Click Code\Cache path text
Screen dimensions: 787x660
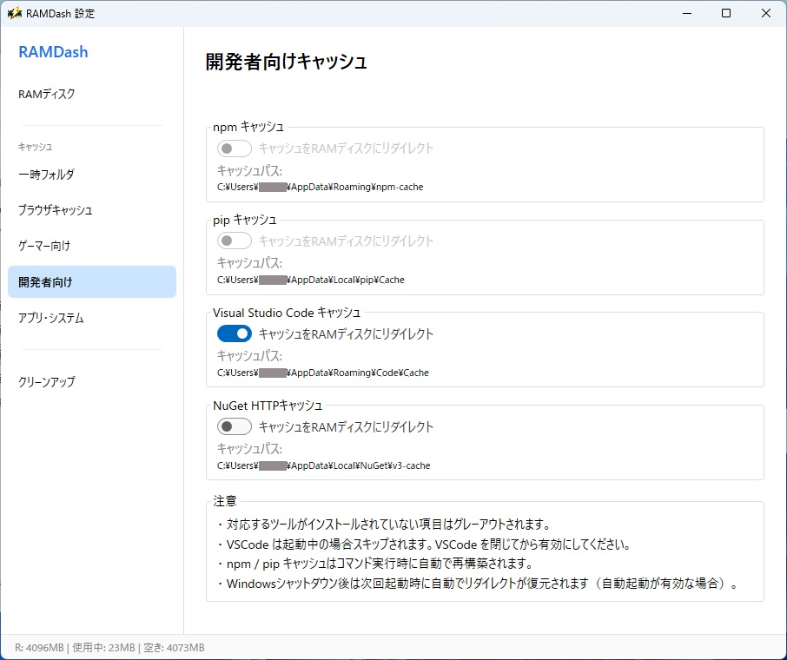coord(323,373)
